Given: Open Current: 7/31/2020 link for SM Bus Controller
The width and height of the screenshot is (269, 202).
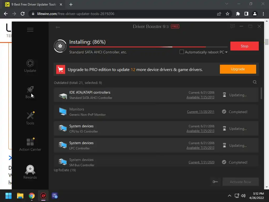Looking at the screenshot, I should point(201,162).
